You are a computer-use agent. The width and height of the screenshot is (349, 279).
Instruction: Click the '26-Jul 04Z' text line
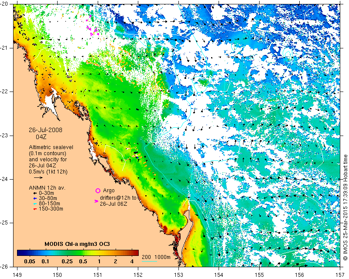tap(42, 166)
